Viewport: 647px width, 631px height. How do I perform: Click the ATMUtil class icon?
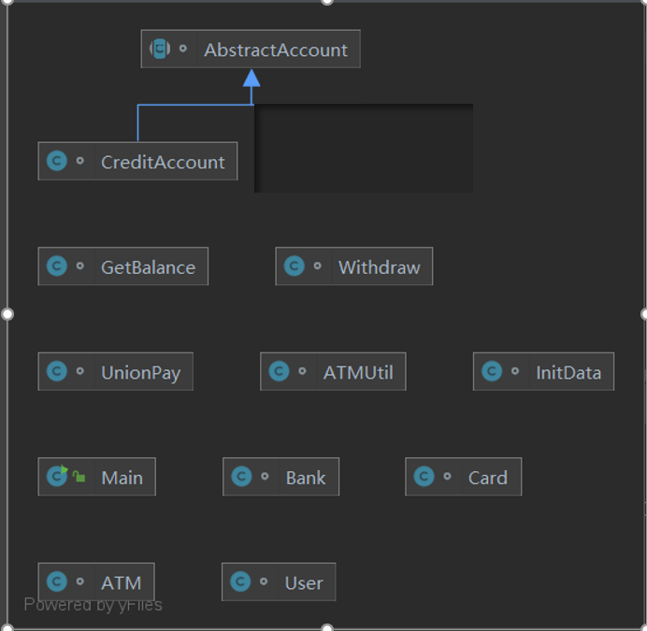coord(279,372)
